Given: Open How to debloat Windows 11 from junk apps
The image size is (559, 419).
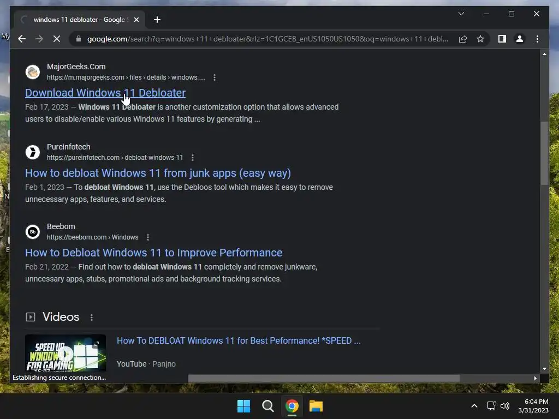Looking at the screenshot, I should point(158,173).
